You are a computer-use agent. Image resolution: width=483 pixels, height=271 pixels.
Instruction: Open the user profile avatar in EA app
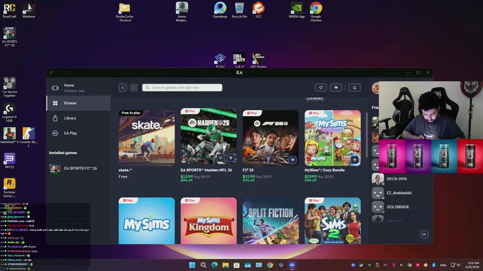tap(375, 88)
